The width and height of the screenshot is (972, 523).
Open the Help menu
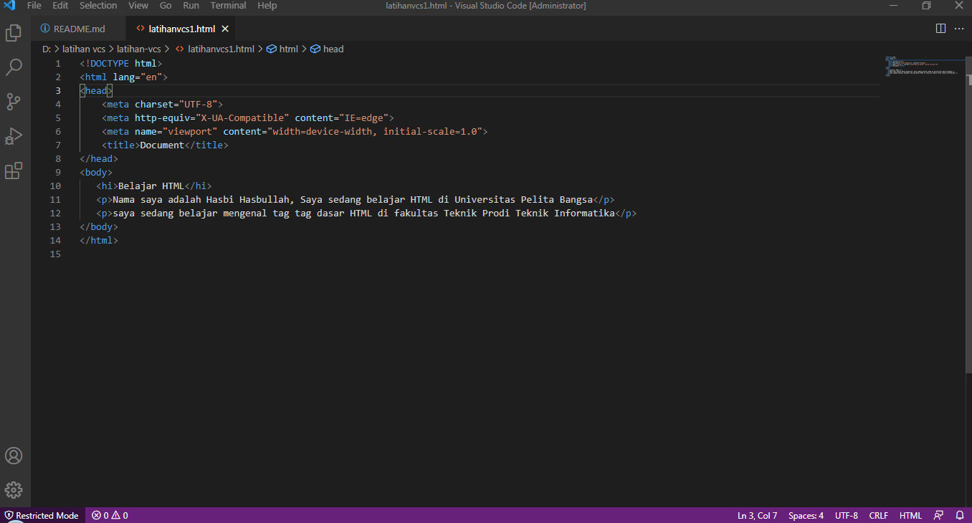267,6
